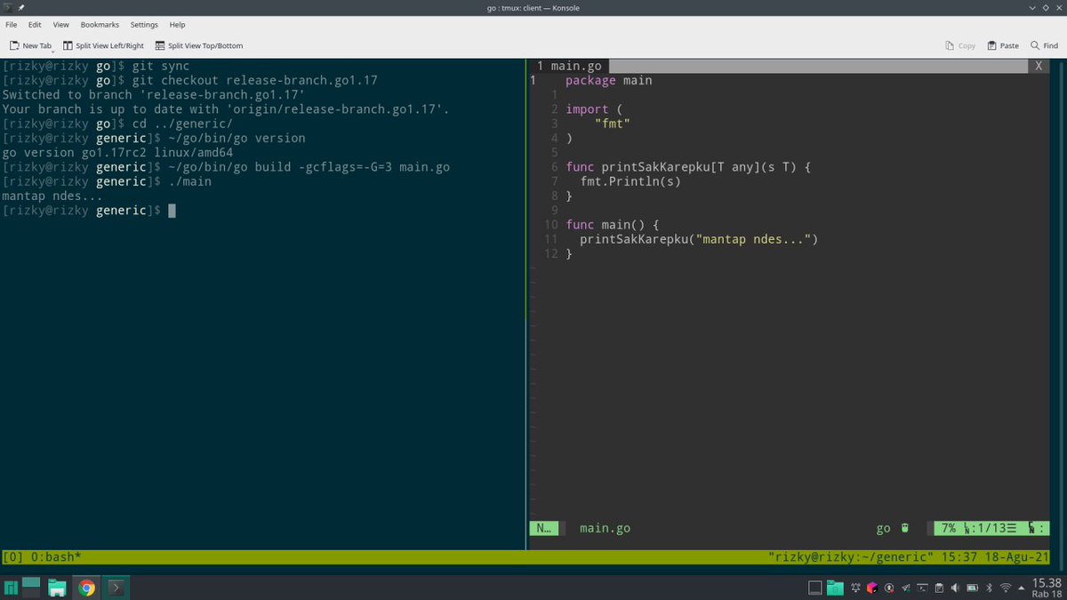Click tmux pane title "rizky@rizky:~/generic"

[x=850, y=557]
